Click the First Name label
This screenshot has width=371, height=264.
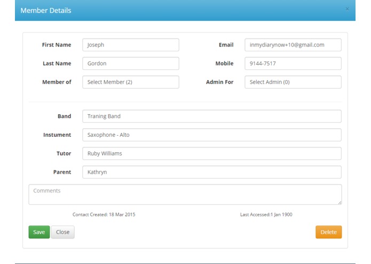pyautogui.click(x=57, y=45)
